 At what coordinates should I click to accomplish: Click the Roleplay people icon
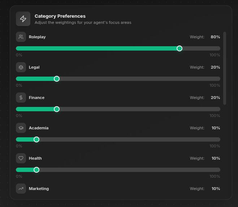pyautogui.click(x=21, y=37)
